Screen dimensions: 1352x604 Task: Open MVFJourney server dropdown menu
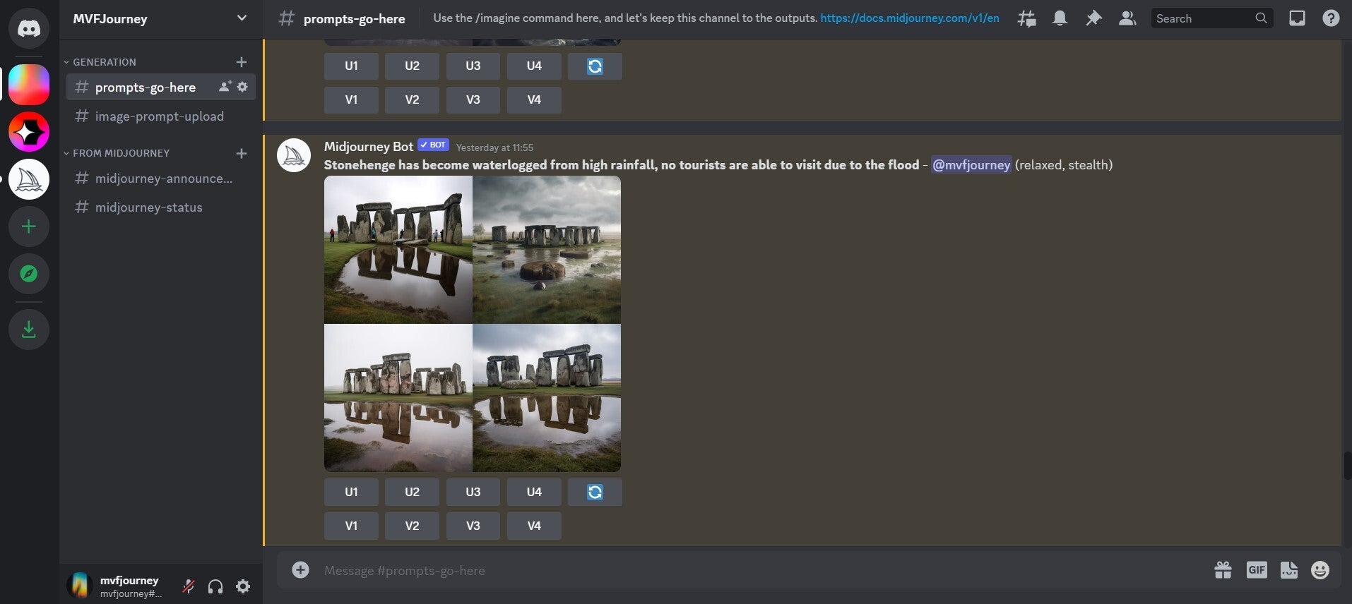click(x=241, y=18)
